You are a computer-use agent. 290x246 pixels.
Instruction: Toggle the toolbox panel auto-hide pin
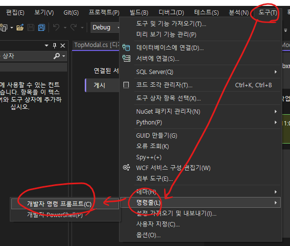click(54, 46)
